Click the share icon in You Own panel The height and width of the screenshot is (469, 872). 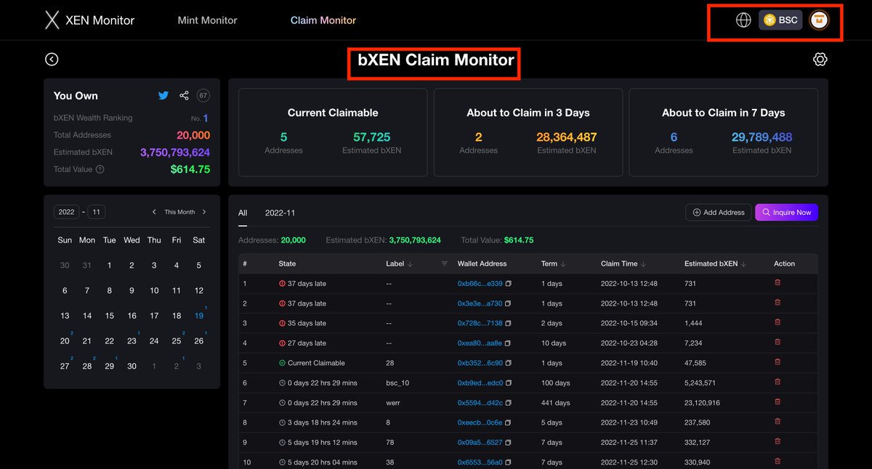(x=183, y=95)
